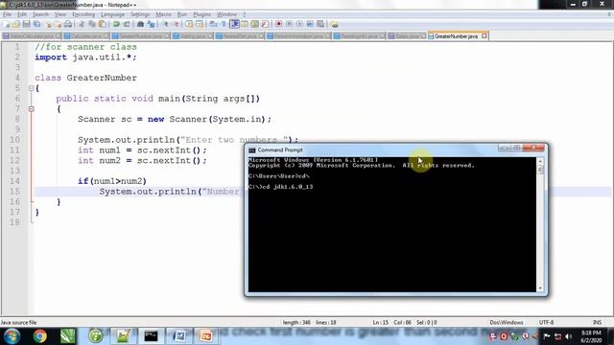Open the View menu
Viewport: 614px width, 345px height.
click(x=59, y=14)
